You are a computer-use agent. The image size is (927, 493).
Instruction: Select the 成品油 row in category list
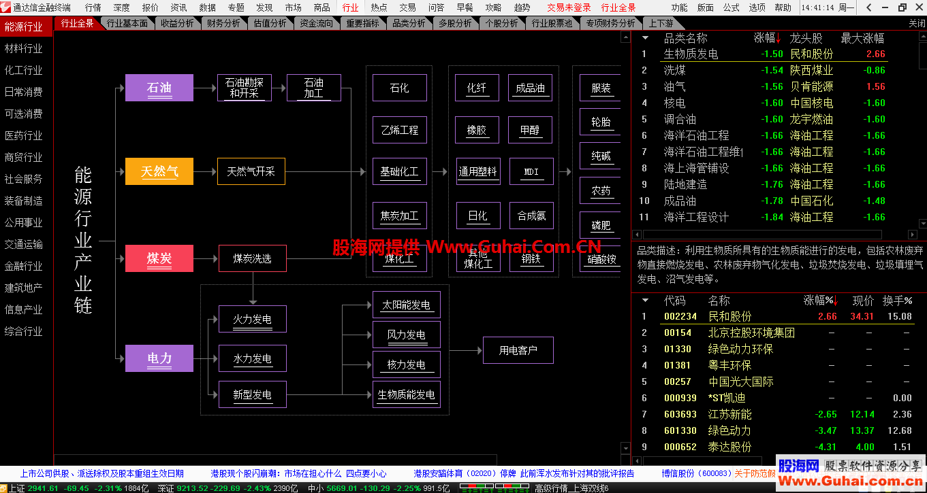[x=775, y=201]
